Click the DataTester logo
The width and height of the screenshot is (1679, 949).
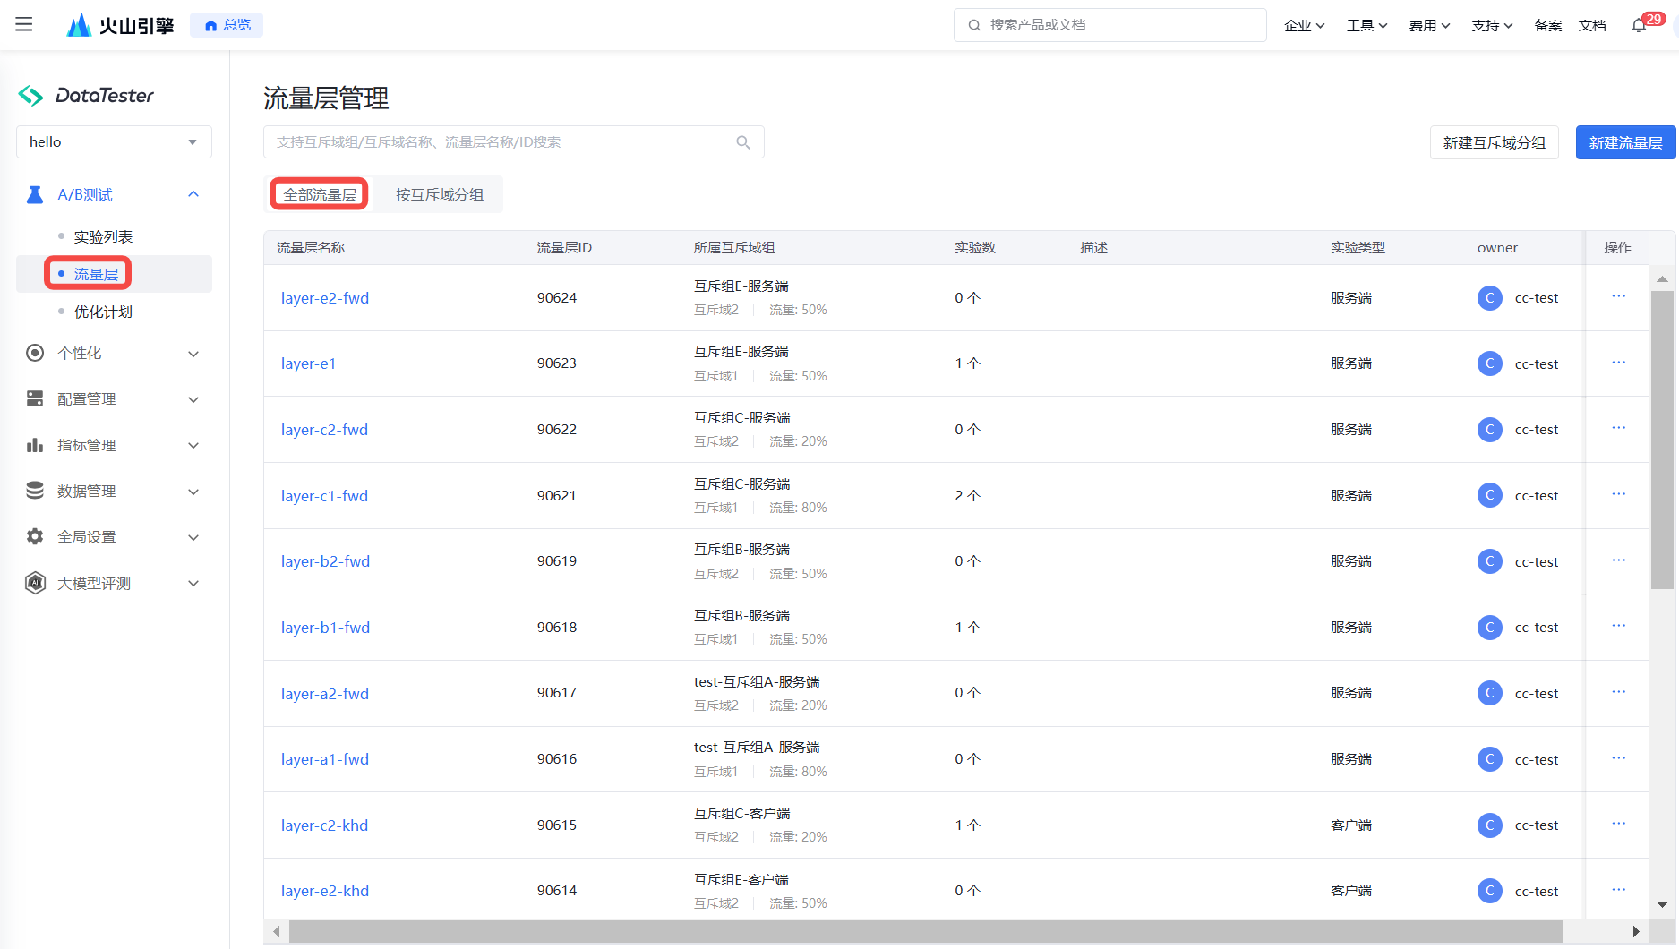click(86, 95)
